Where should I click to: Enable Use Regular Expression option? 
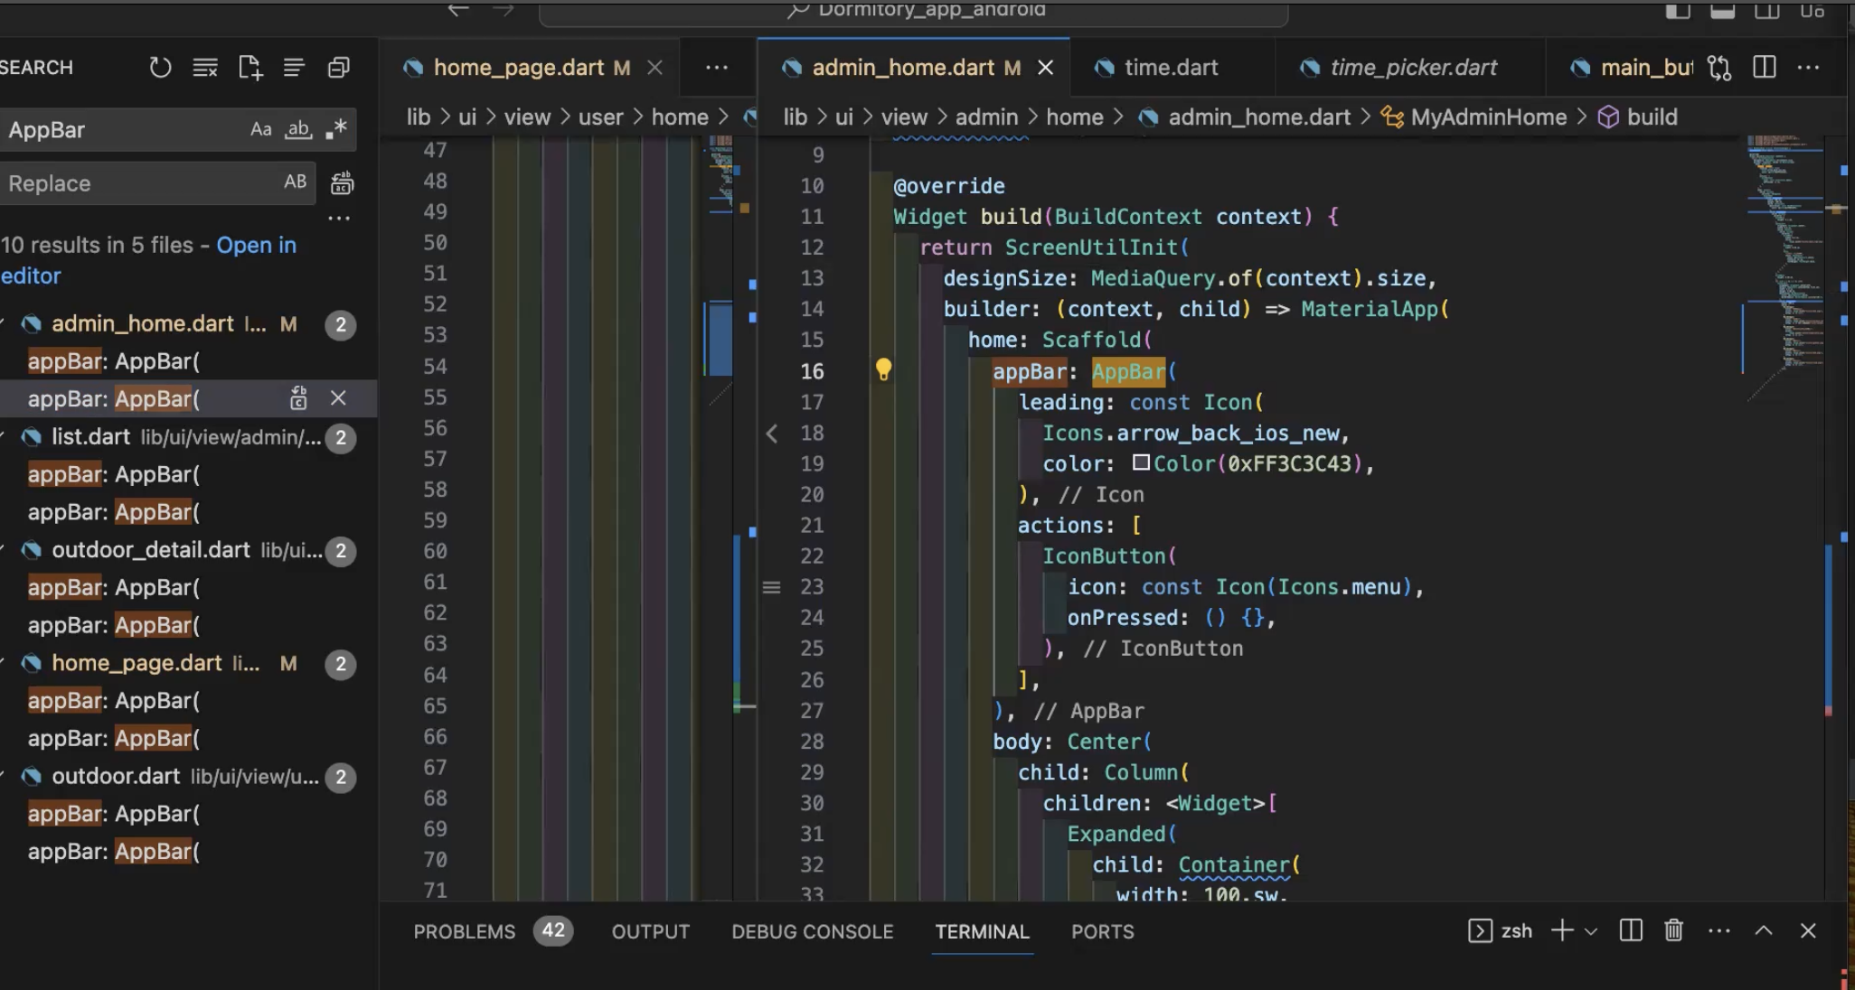(x=335, y=129)
